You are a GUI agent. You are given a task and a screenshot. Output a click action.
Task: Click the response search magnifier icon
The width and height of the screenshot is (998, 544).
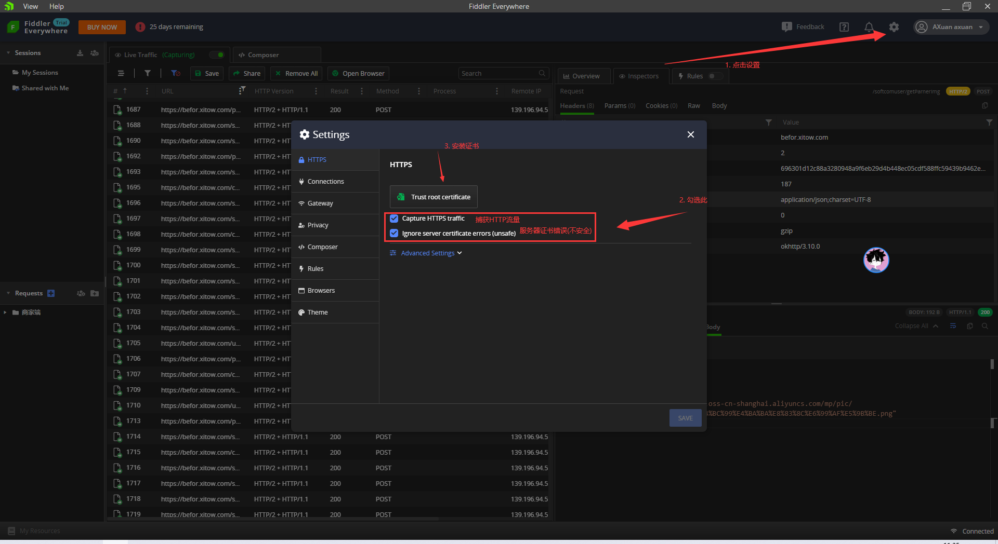(985, 326)
